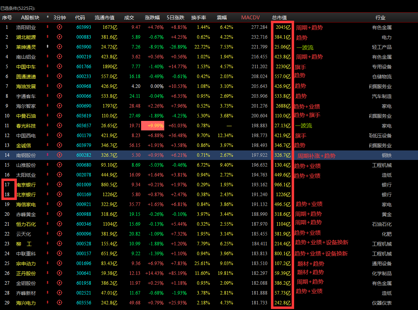This screenshot has width=418, height=310.
Task: Open 3-minute chart icon for 南京银行
Action: (x=59, y=185)
